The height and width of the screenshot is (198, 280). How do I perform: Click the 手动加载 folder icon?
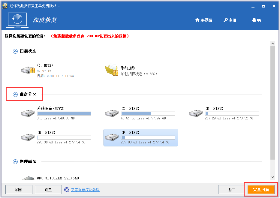pos(112,70)
